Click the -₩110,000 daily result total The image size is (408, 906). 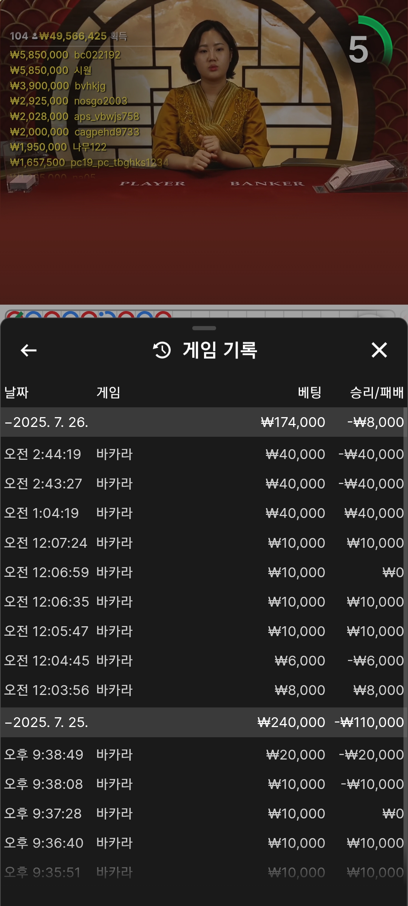click(369, 723)
